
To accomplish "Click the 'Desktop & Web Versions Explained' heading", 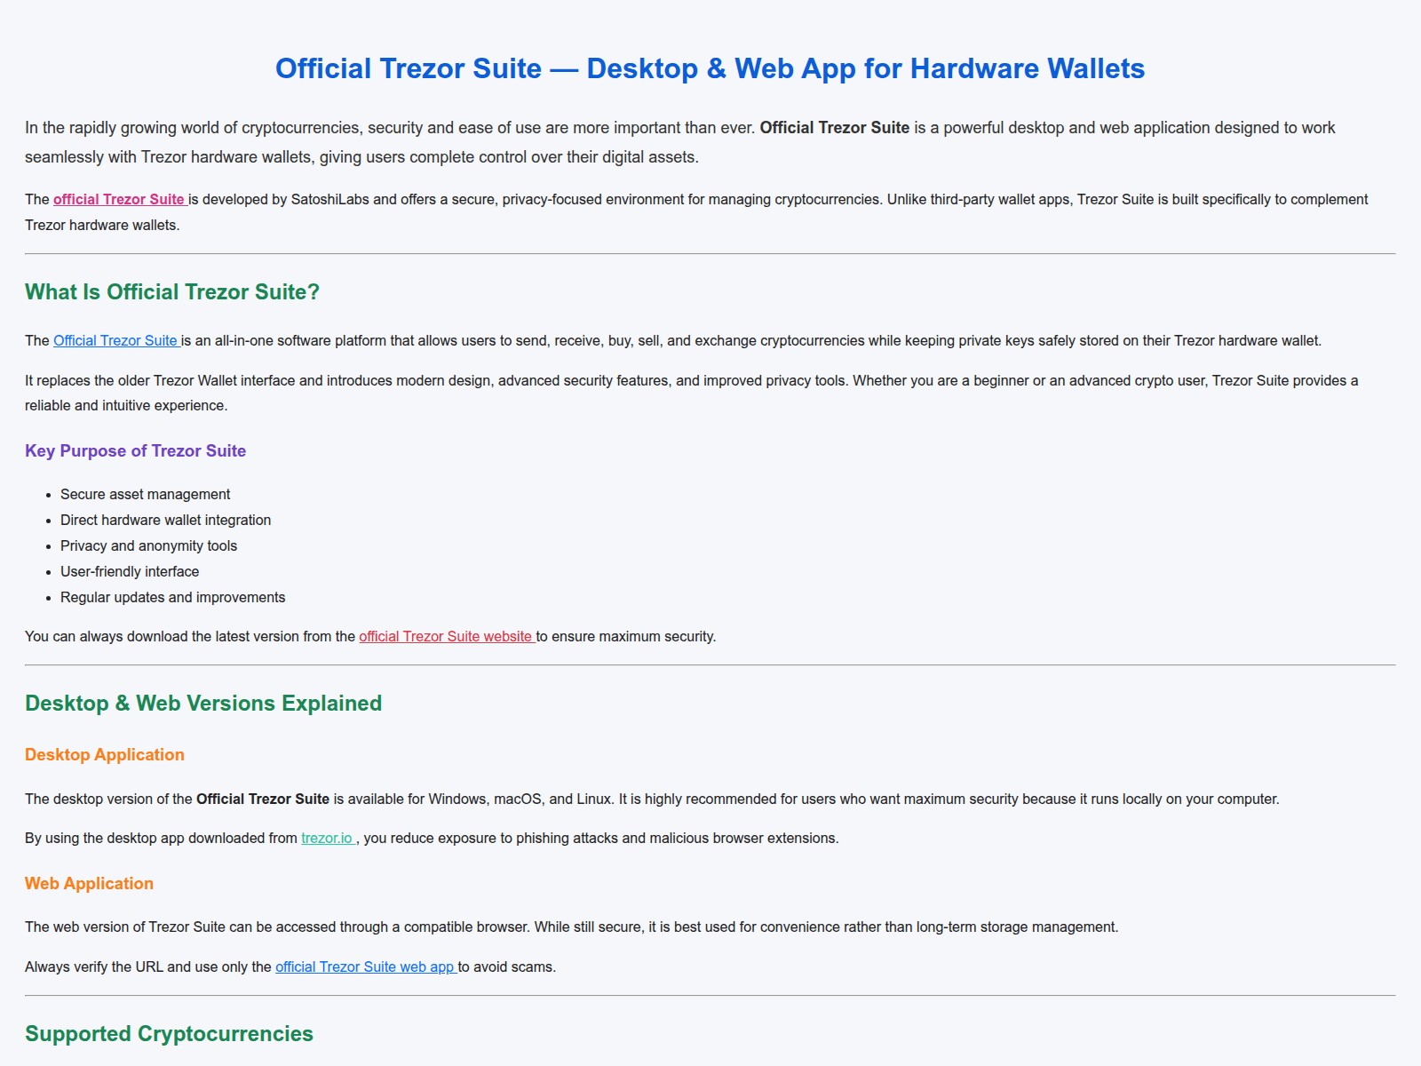I will (x=203, y=704).
